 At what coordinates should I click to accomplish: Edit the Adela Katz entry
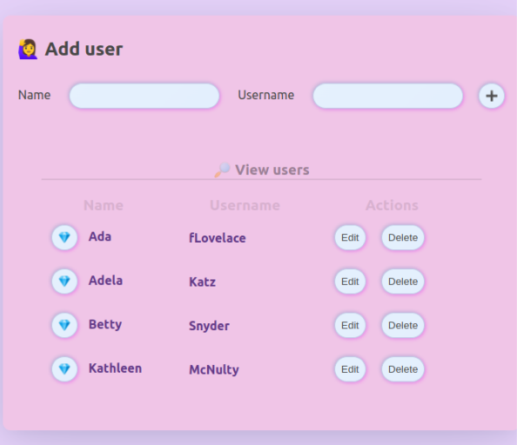pyautogui.click(x=350, y=281)
